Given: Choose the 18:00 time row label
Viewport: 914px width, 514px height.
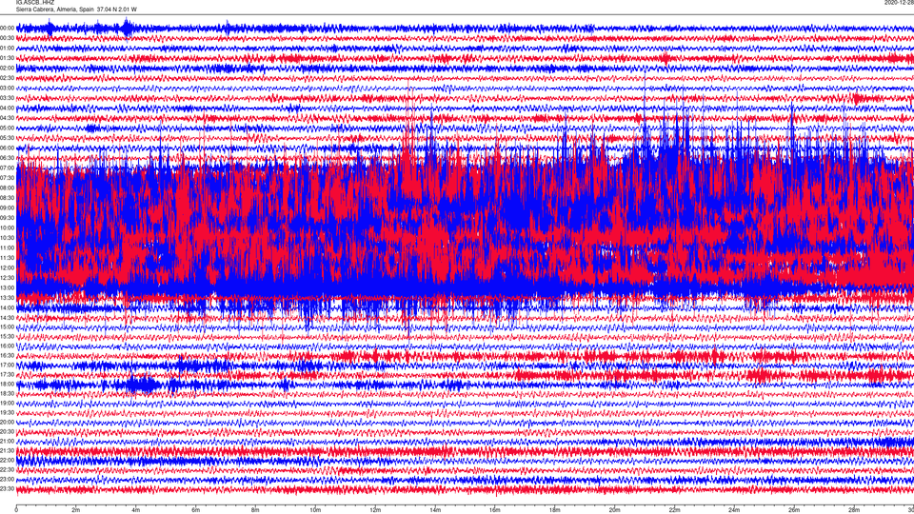Looking at the screenshot, I should [x=8, y=384].
